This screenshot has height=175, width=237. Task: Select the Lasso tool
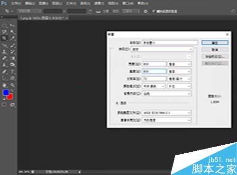4,32
